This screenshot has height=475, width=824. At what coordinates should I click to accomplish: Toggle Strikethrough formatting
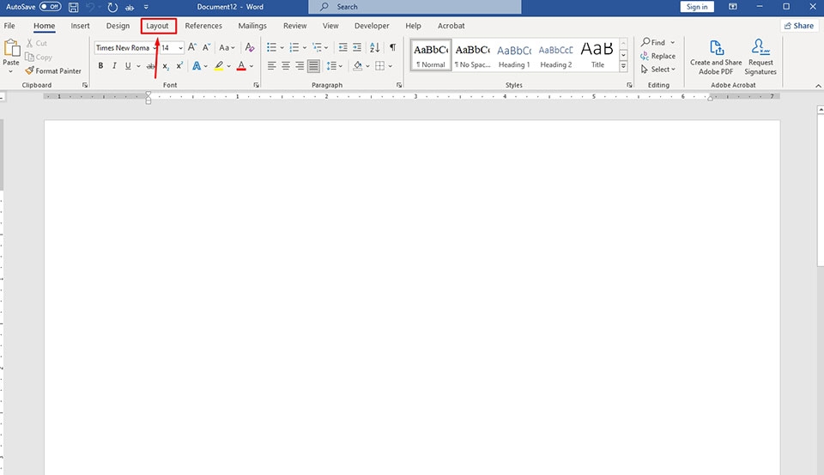pos(151,66)
